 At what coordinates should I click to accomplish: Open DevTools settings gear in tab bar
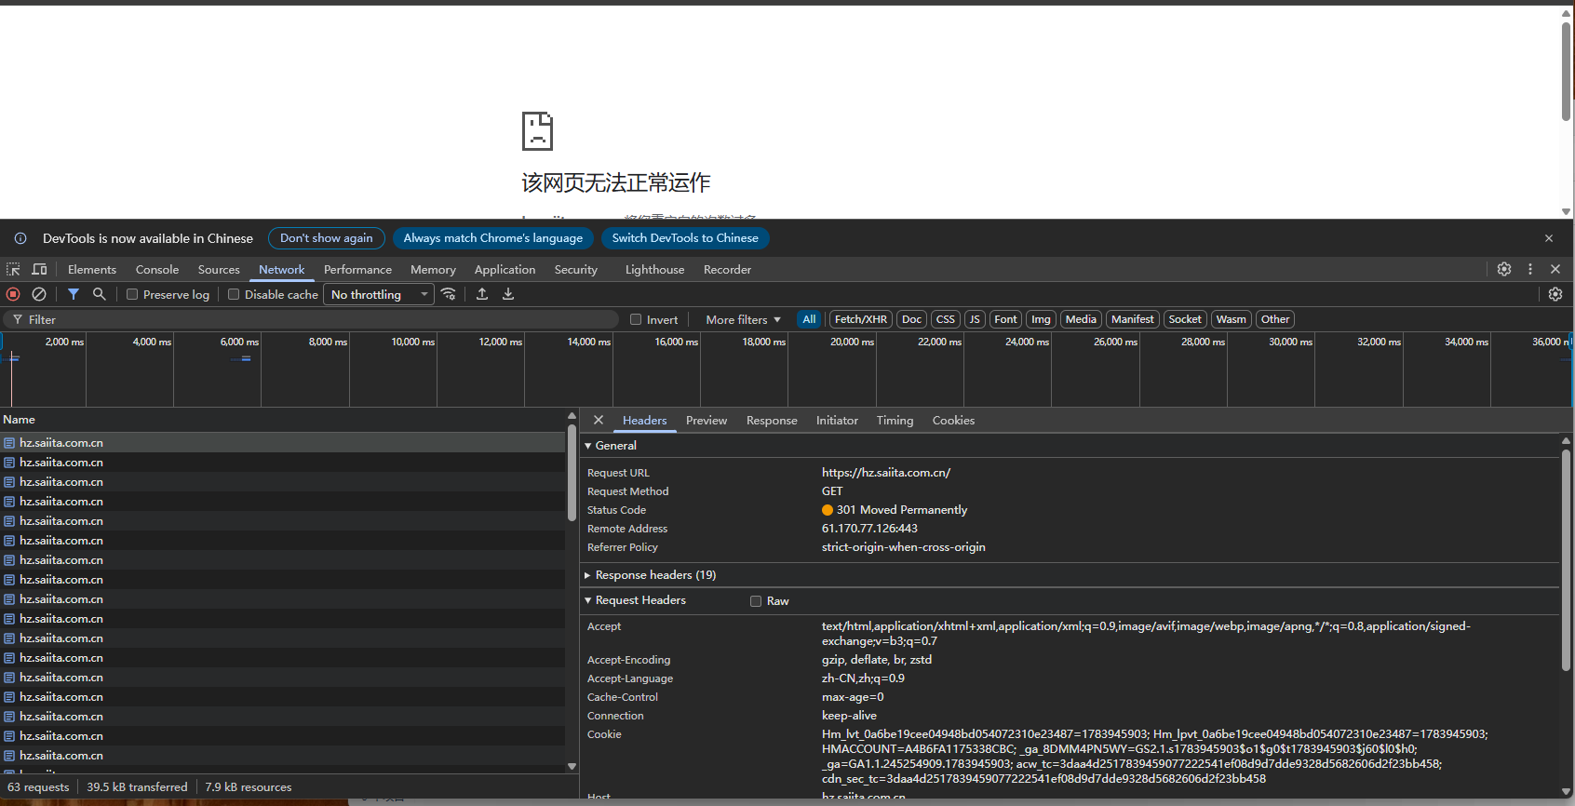click(1504, 269)
